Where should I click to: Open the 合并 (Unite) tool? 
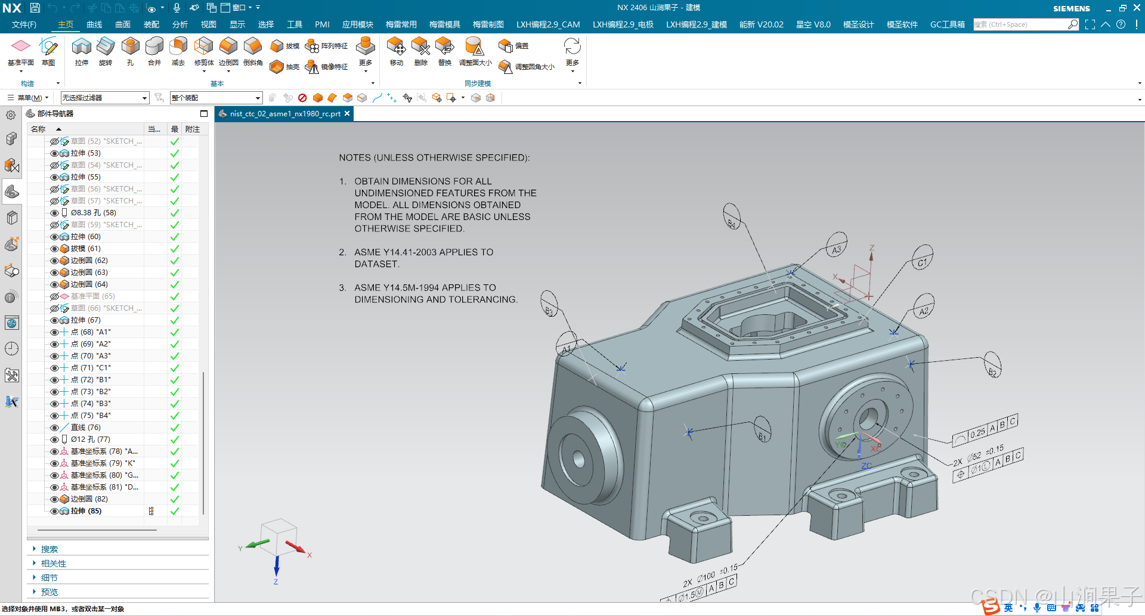[154, 51]
